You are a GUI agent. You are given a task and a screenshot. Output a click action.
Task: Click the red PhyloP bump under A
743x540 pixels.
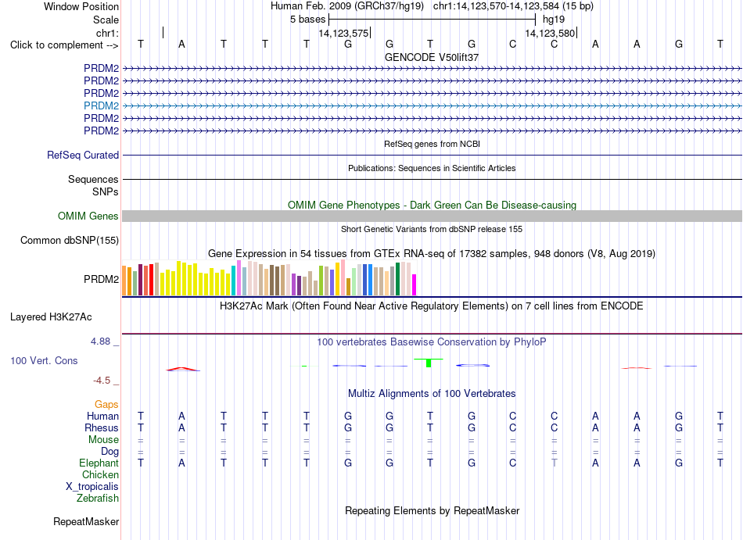[x=183, y=369]
